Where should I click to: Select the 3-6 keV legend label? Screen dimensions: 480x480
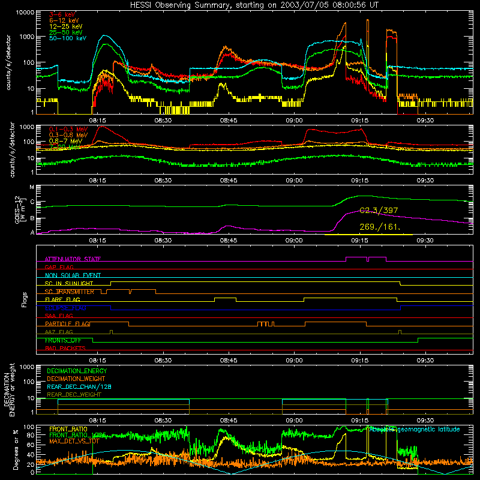pos(62,14)
